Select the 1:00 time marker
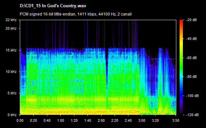 pyautogui.click(x=60, y=120)
